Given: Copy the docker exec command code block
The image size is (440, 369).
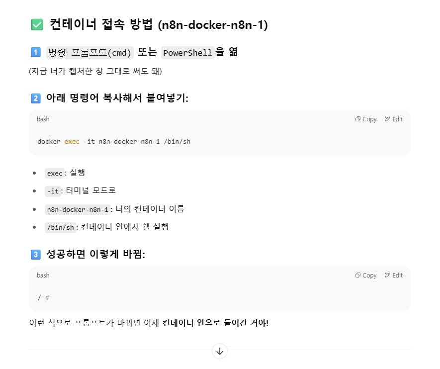Looking at the screenshot, I should pos(365,119).
